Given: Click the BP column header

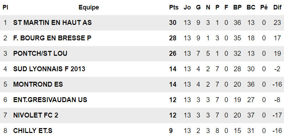Looking at the screenshot, I should [237, 7].
